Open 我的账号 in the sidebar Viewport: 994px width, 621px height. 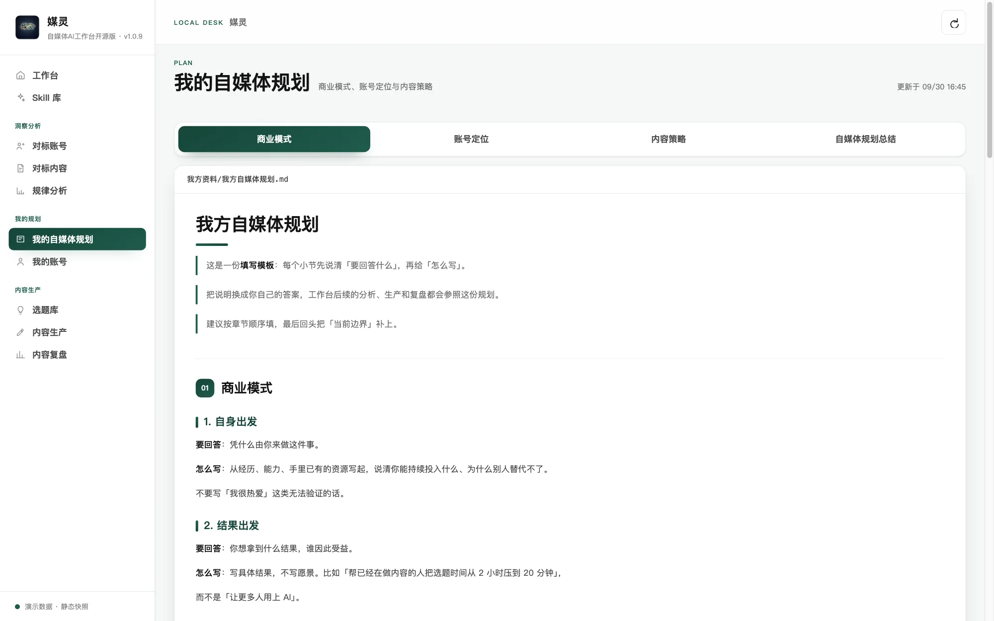tap(77, 262)
